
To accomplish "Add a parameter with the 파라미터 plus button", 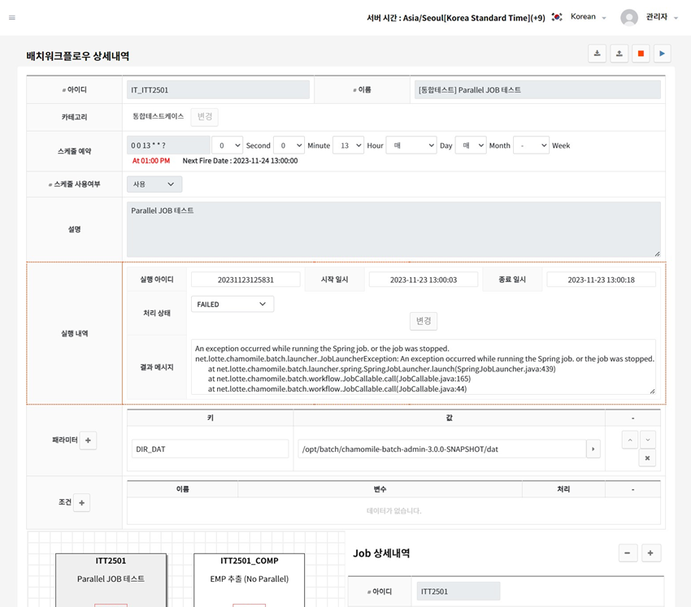I will (88, 440).
